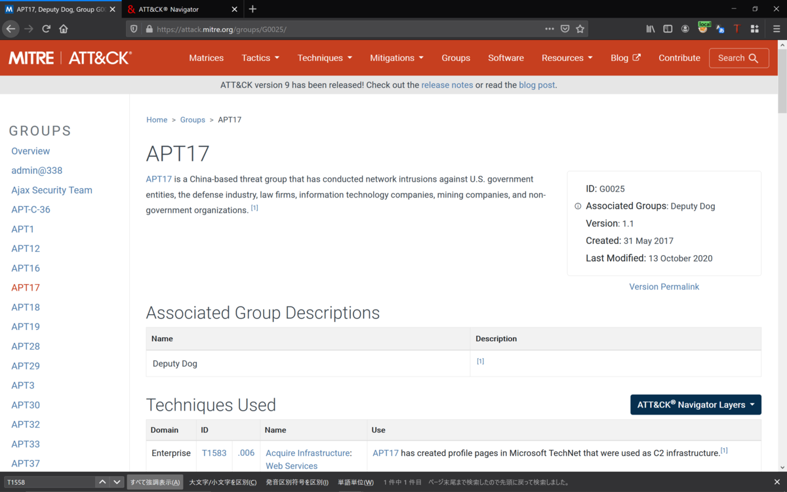
Task: Select APT1 in sidebar
Action: (x=23, y=229)
